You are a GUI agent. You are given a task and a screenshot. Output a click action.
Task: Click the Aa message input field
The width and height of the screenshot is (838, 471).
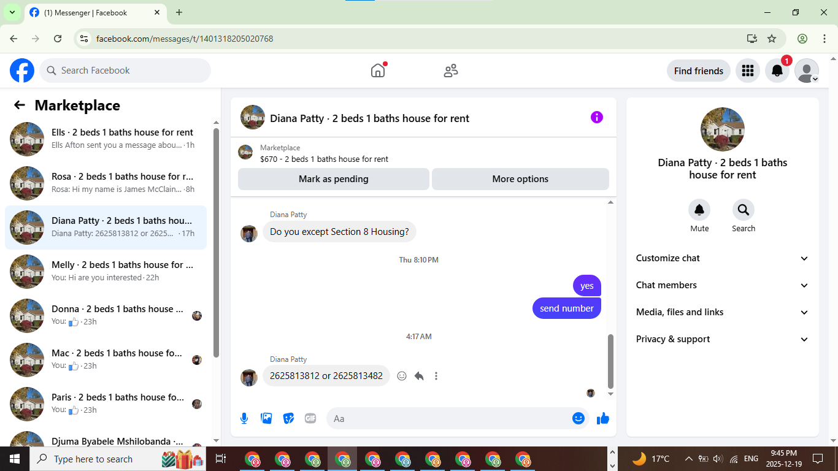click(449, 418)
